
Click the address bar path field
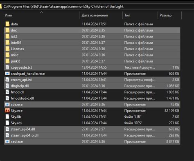(x=97, y=7)
